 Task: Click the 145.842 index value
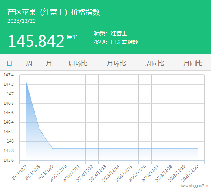36,41
